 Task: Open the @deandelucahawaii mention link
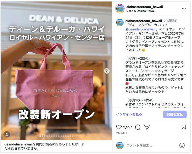click(x=140, y=29)
